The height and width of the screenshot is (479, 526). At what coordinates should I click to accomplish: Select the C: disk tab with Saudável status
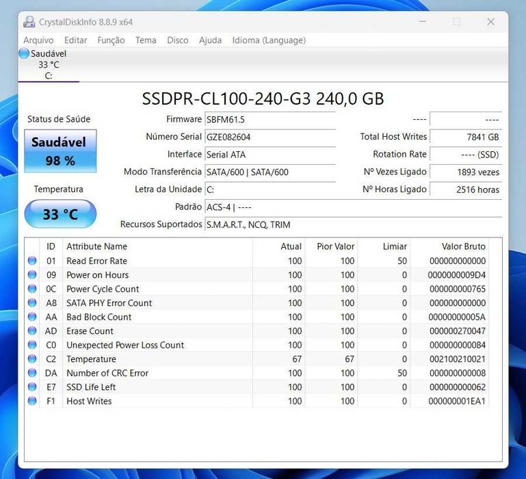pyautogui.click(x=49, y=64)
